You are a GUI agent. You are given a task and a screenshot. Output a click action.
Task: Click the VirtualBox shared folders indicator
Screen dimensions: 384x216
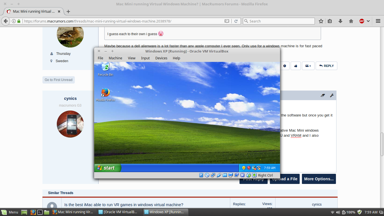click(x=225, y=175)
